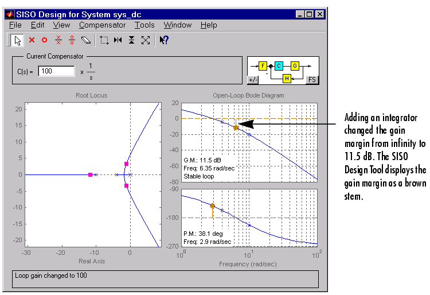Image resolution: width=430 pixels, height=295 pixels.
Task: Activate the zoom-in box tool
Action: pos(104,40)
